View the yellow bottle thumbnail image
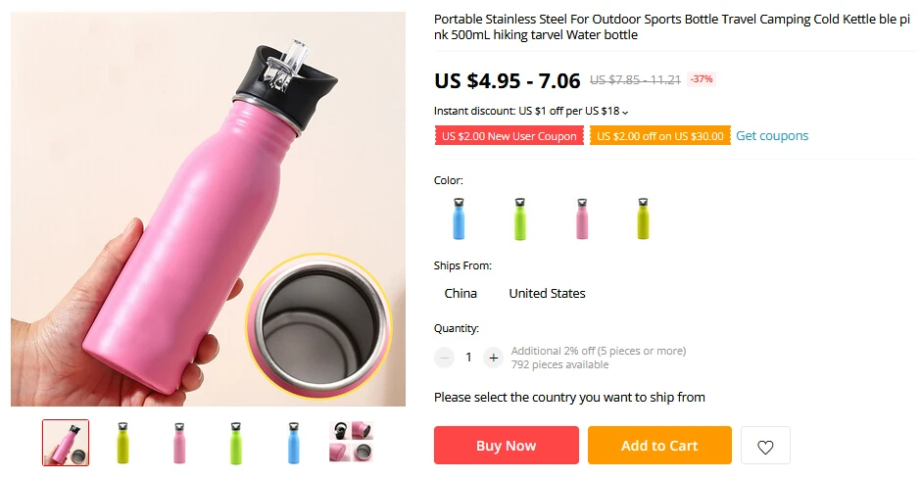This screenshot has height=479, width=922. pos(122,443)
